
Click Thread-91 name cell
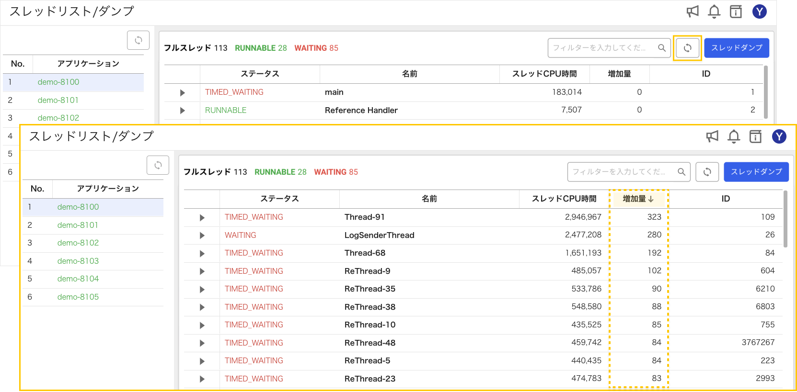(365, 217)
